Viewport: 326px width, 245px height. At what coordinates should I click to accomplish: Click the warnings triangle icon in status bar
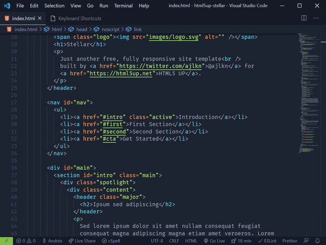coord(29,241)
